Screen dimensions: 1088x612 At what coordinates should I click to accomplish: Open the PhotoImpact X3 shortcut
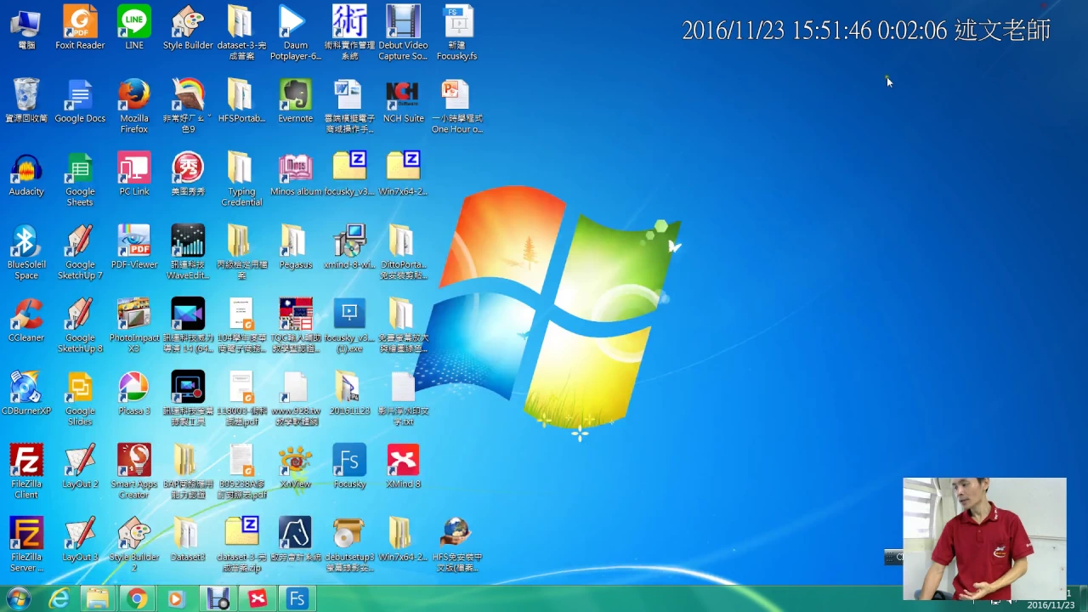134,325
